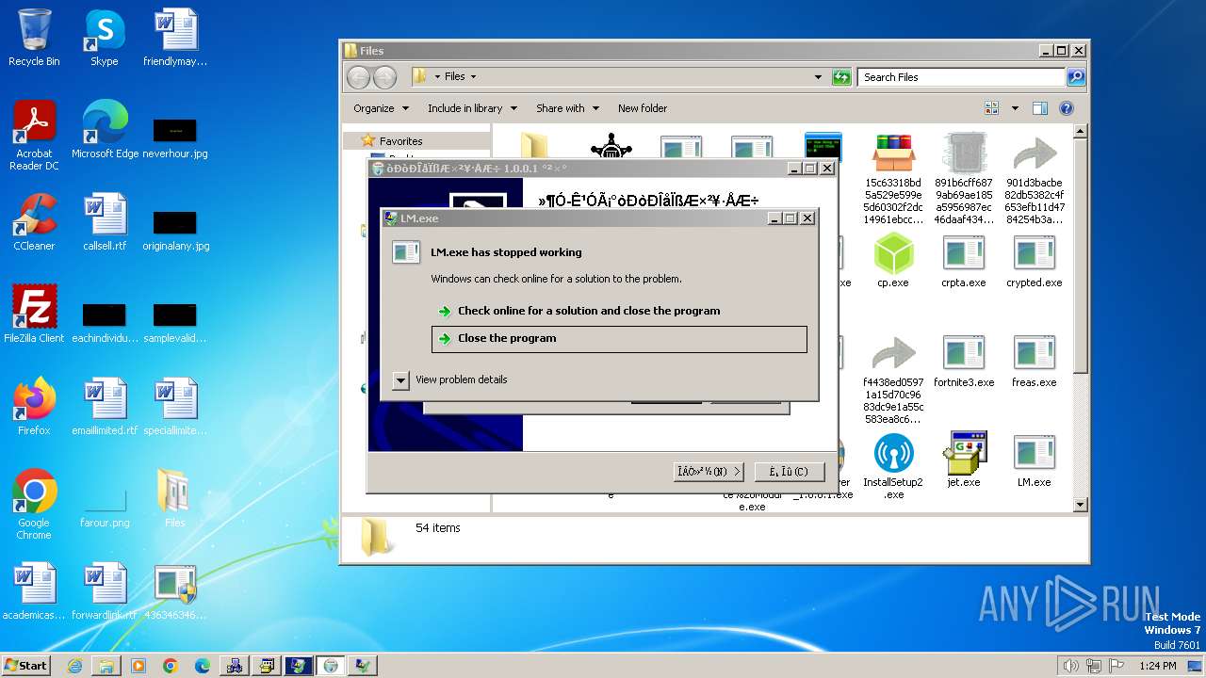Click the installer Cancel (C) button
Screen dimensions: 1206x678
(790, 471)
